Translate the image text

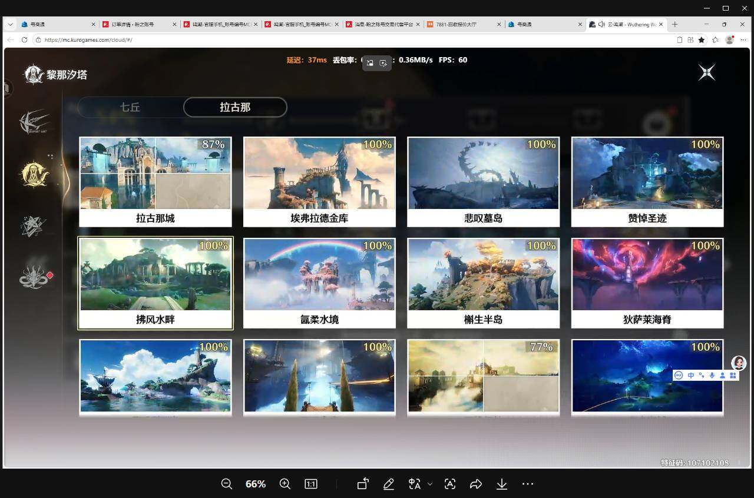coord(415,484)
